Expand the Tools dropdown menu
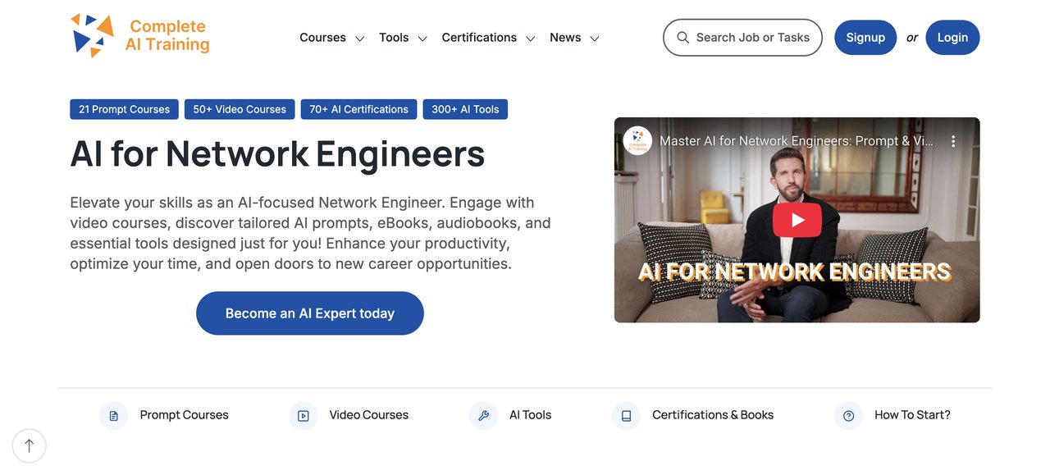 [403, 38]
